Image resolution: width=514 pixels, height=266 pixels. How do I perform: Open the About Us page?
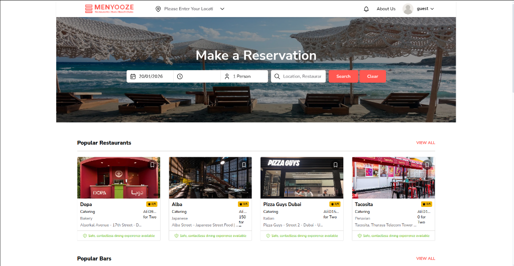tap(386, 9)
